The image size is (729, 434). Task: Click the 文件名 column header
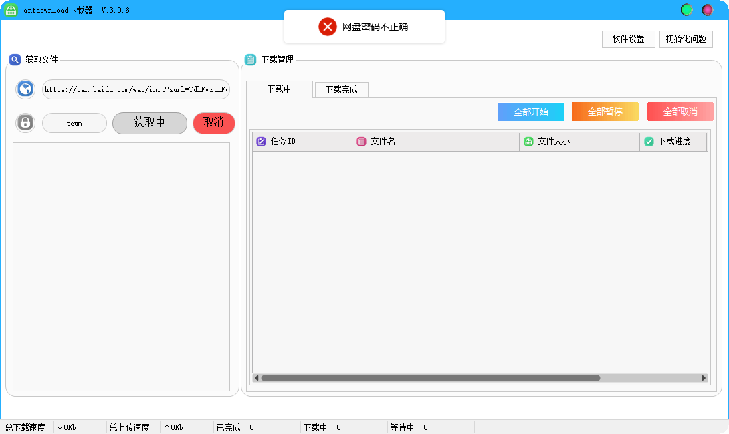click(x=435, y=141)
